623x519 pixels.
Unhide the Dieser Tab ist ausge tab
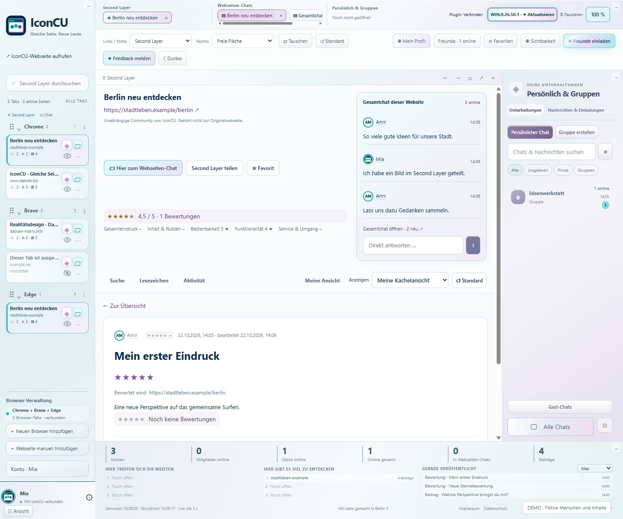(67, 273)
